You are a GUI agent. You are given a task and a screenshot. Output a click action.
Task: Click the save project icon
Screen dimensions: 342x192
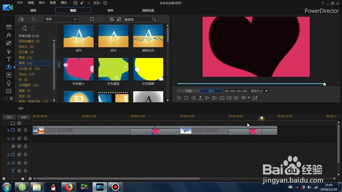pyautogui.click(x=75, y=3)
